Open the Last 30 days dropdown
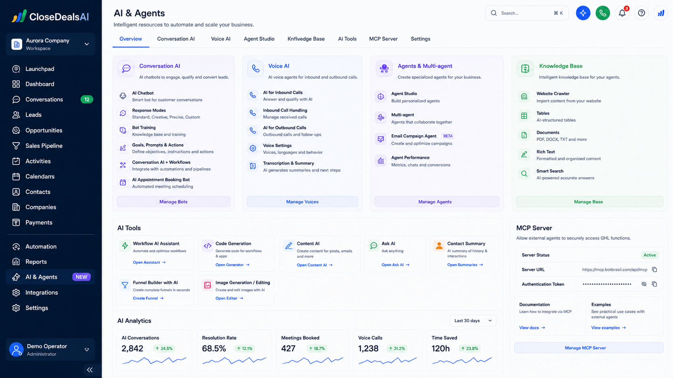Image resolution: width=673 pixels, height=378 pixels. 473,321
